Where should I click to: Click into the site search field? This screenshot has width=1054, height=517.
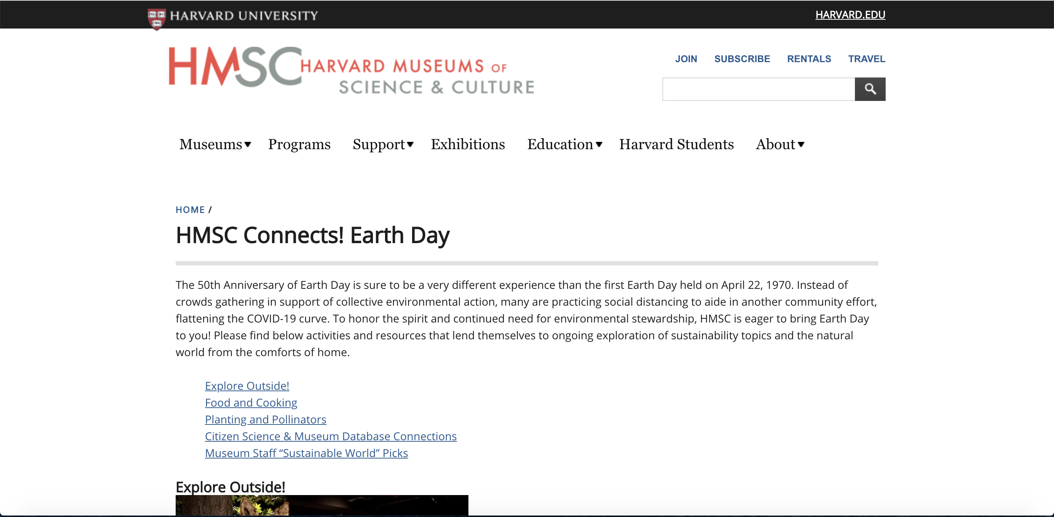(758, 89)
